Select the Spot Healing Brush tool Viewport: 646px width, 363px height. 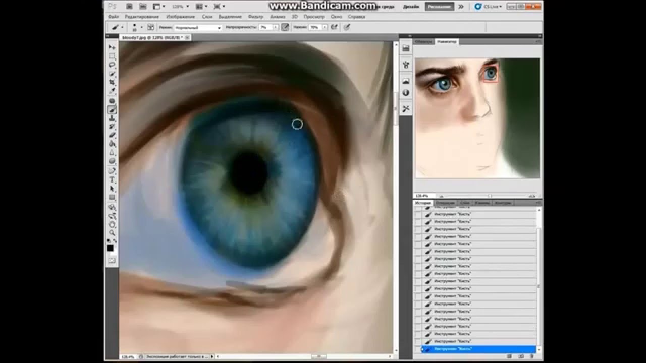pyautogui.click(x=112, y=101)
